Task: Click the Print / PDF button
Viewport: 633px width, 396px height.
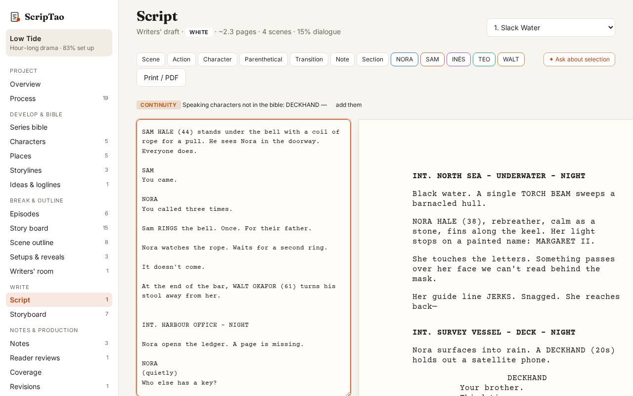Action: click(161, 78)
